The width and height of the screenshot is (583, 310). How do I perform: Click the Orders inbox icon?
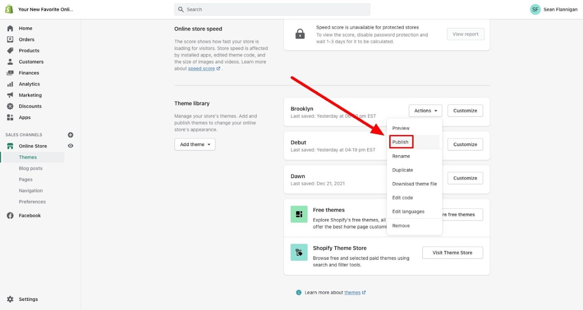10,39
